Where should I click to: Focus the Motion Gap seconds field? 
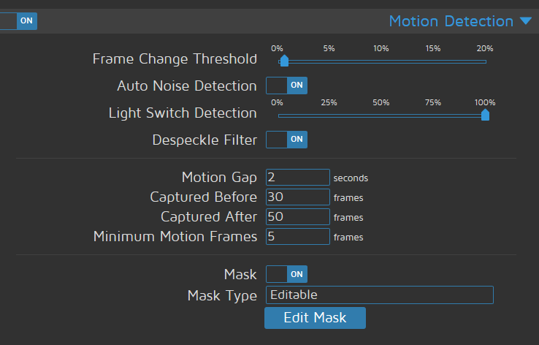coord(298,178)
